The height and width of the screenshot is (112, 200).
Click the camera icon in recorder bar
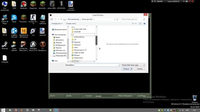tap(187, 1)
